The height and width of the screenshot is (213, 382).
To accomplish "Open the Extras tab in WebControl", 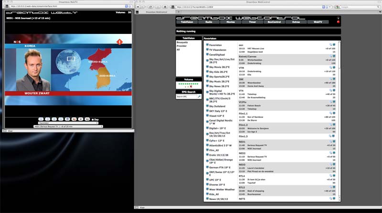I will tap(296, 22).
